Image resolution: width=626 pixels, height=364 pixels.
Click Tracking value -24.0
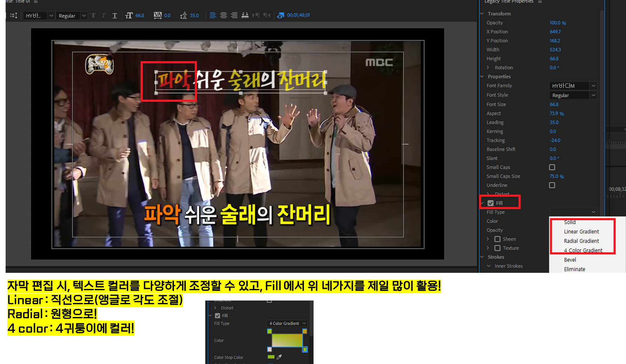(x=555, y=140)
